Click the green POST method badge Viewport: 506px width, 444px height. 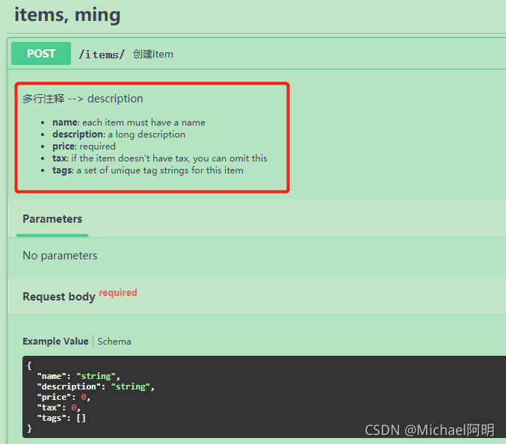coord(41,54)
